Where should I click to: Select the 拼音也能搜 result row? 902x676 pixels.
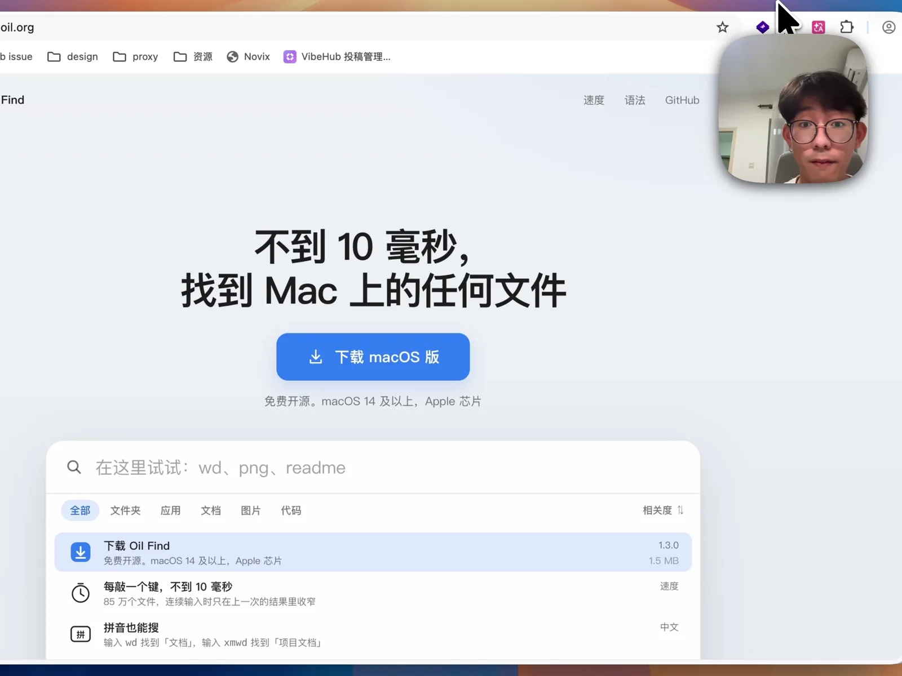click(373, 634)
